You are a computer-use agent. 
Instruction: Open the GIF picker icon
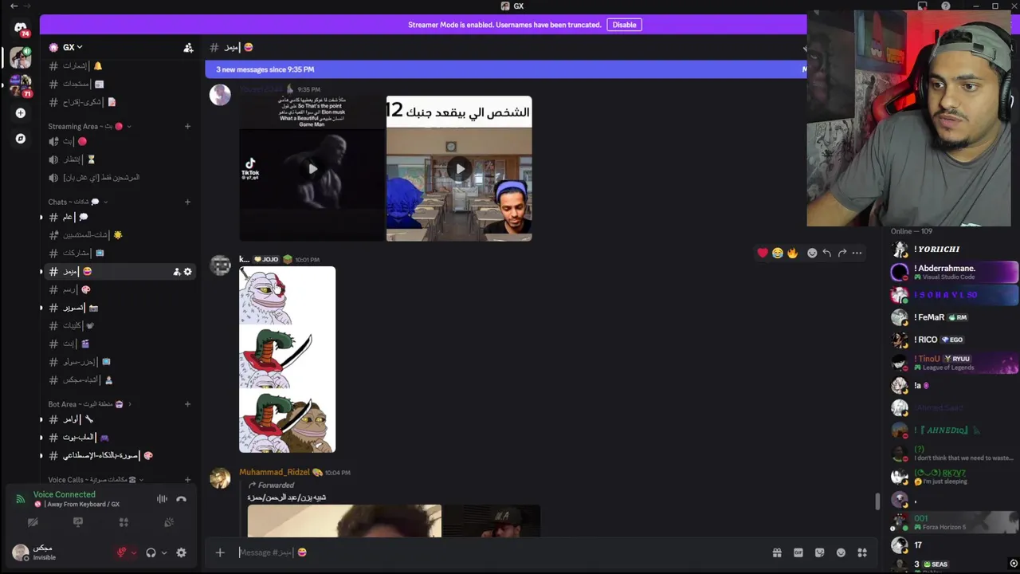pos(798,552)
